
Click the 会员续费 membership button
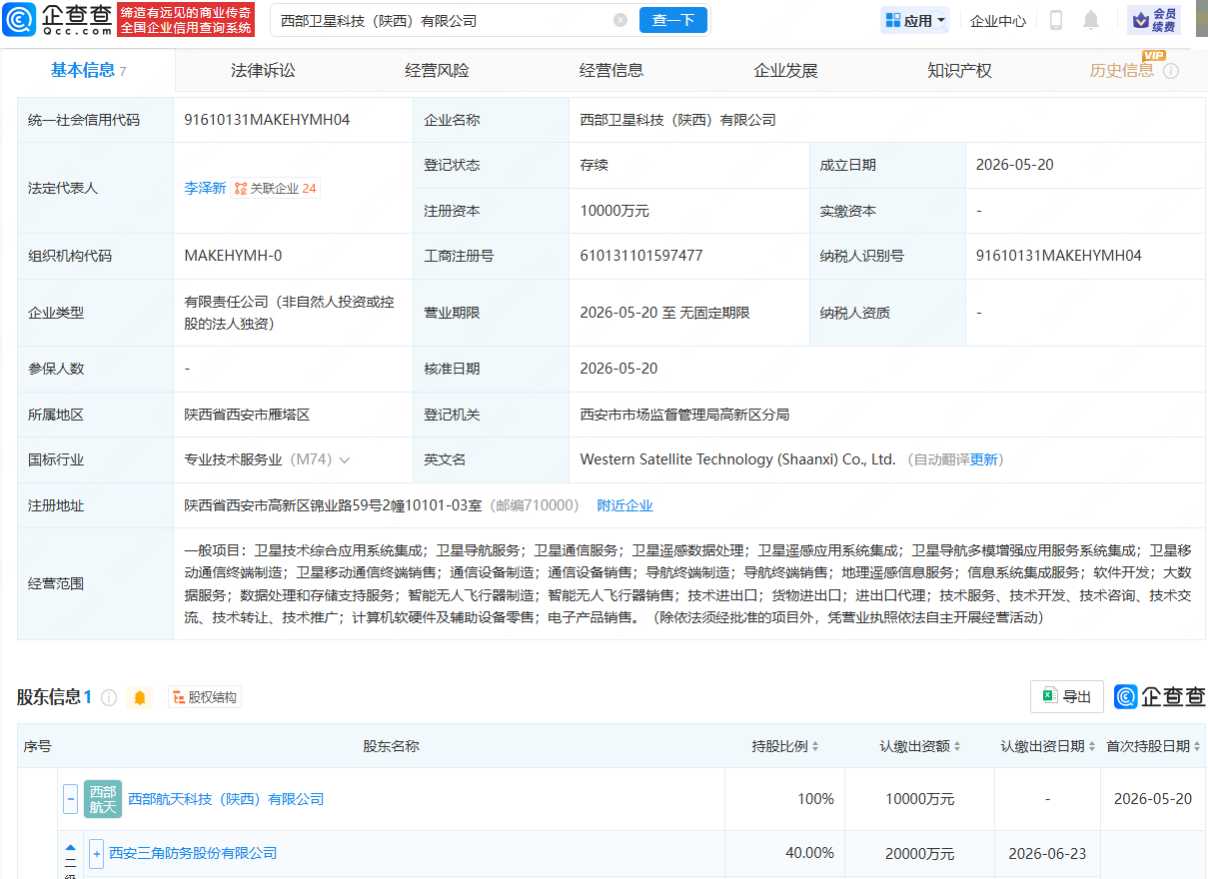point(1153,20)
